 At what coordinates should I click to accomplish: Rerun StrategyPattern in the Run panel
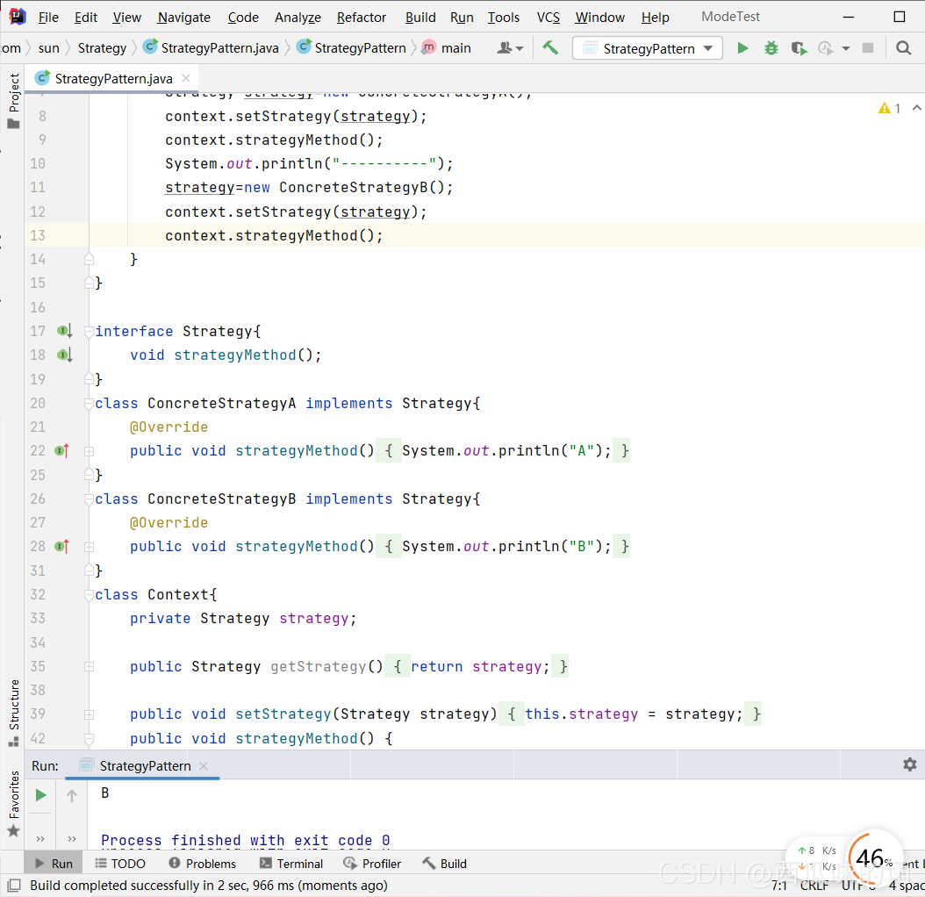pos(40,795)
